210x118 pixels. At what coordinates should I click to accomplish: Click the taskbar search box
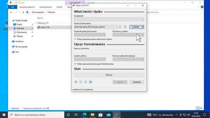[36, 115]
